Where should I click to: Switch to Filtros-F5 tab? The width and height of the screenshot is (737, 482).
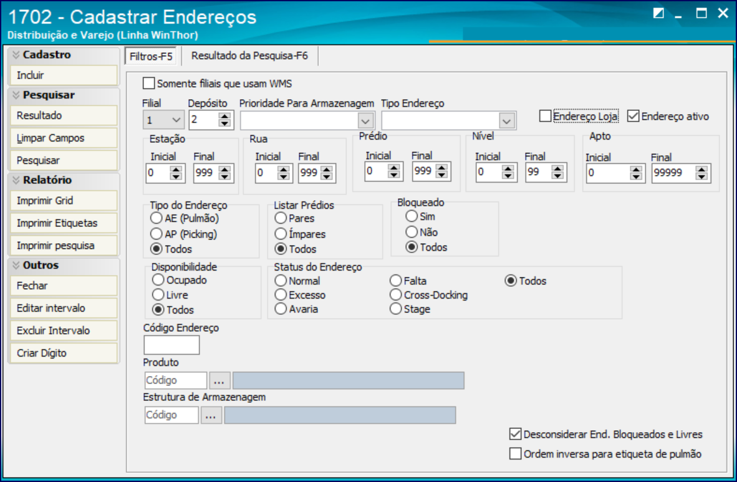click(x=151, y=56)
